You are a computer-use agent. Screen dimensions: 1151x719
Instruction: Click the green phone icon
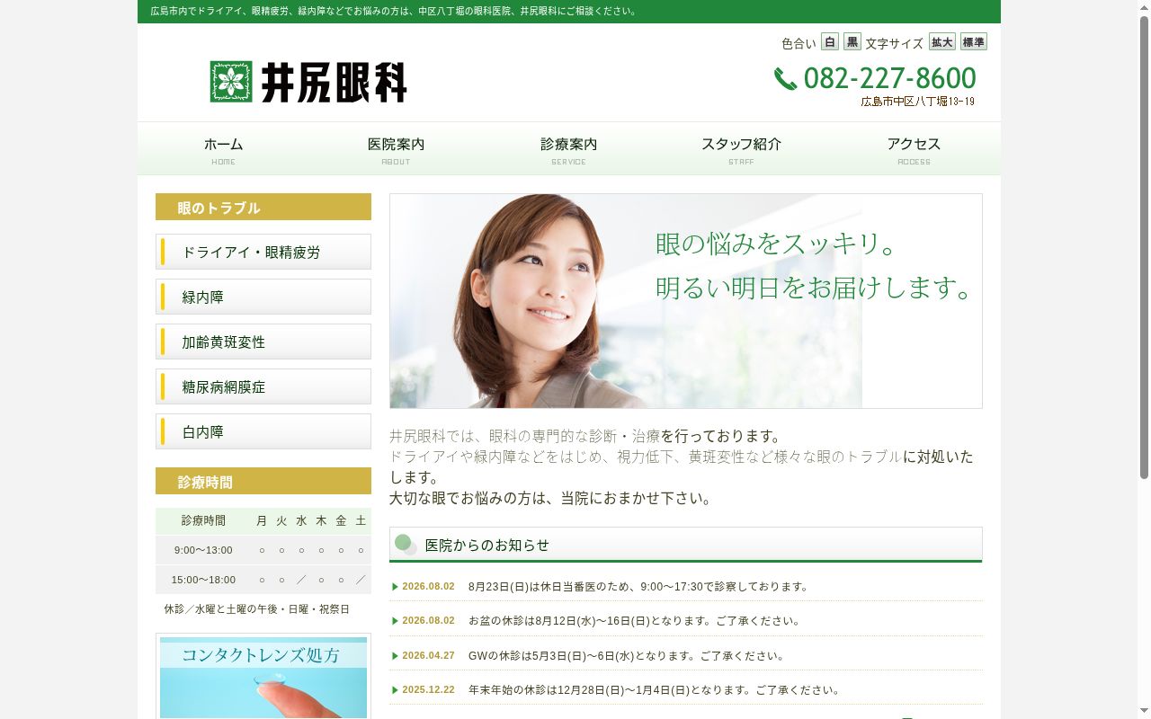785,79
